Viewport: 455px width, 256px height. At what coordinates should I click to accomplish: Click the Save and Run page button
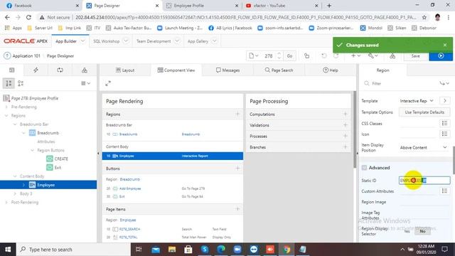click(x=441, y=55)
